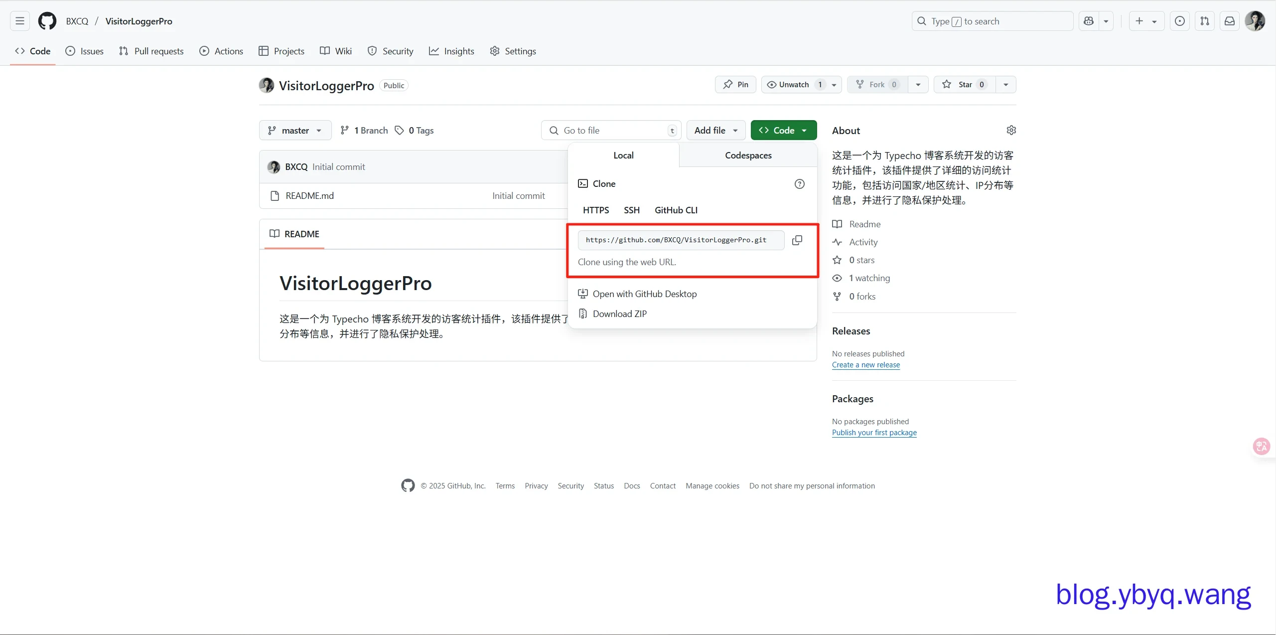The height and width of the screenshot is (635, 1276).
Task: Switch to the Issues tab
Action: 85,51
